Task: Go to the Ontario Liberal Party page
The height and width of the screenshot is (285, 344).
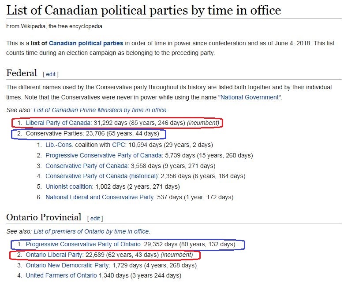Action: pyautogui.click(x=54, y=255)
